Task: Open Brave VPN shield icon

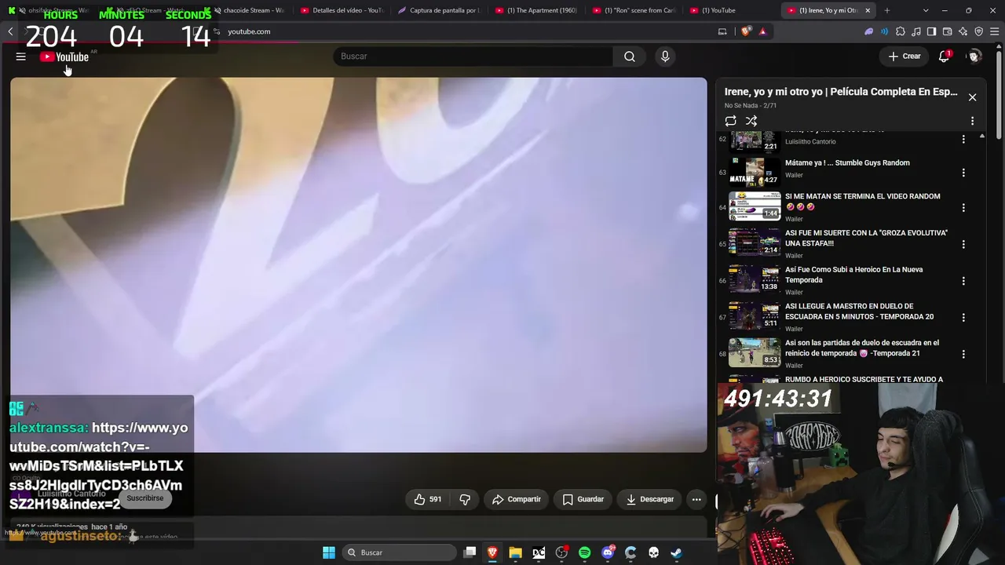Action: tap(979, 31)
